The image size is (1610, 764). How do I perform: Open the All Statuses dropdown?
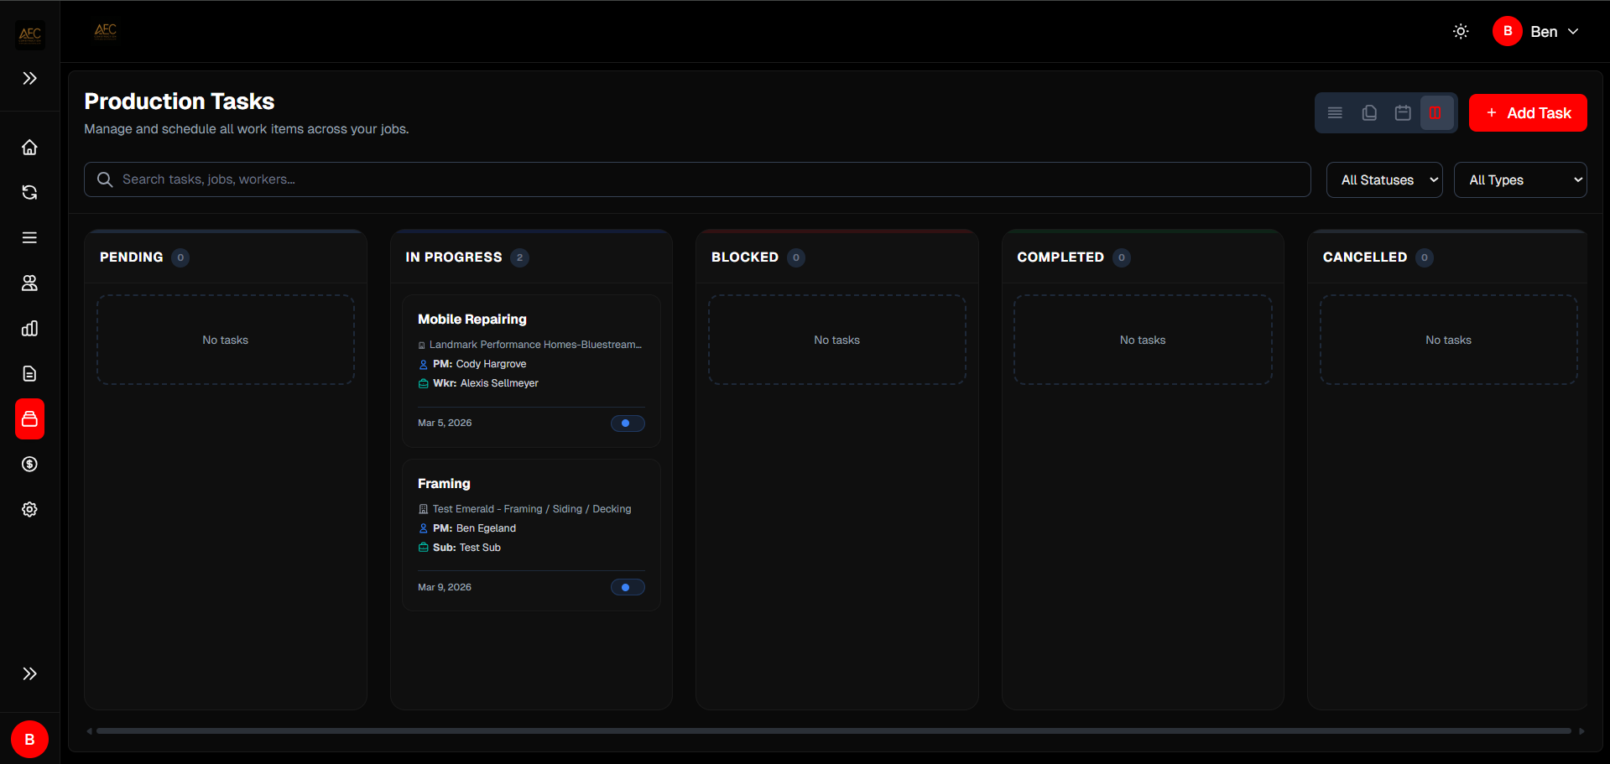1384,180
